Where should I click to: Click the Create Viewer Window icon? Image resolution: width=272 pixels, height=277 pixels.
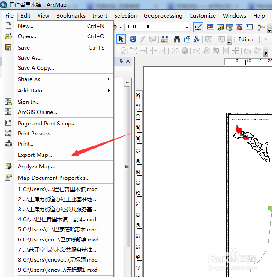(221, 39)
